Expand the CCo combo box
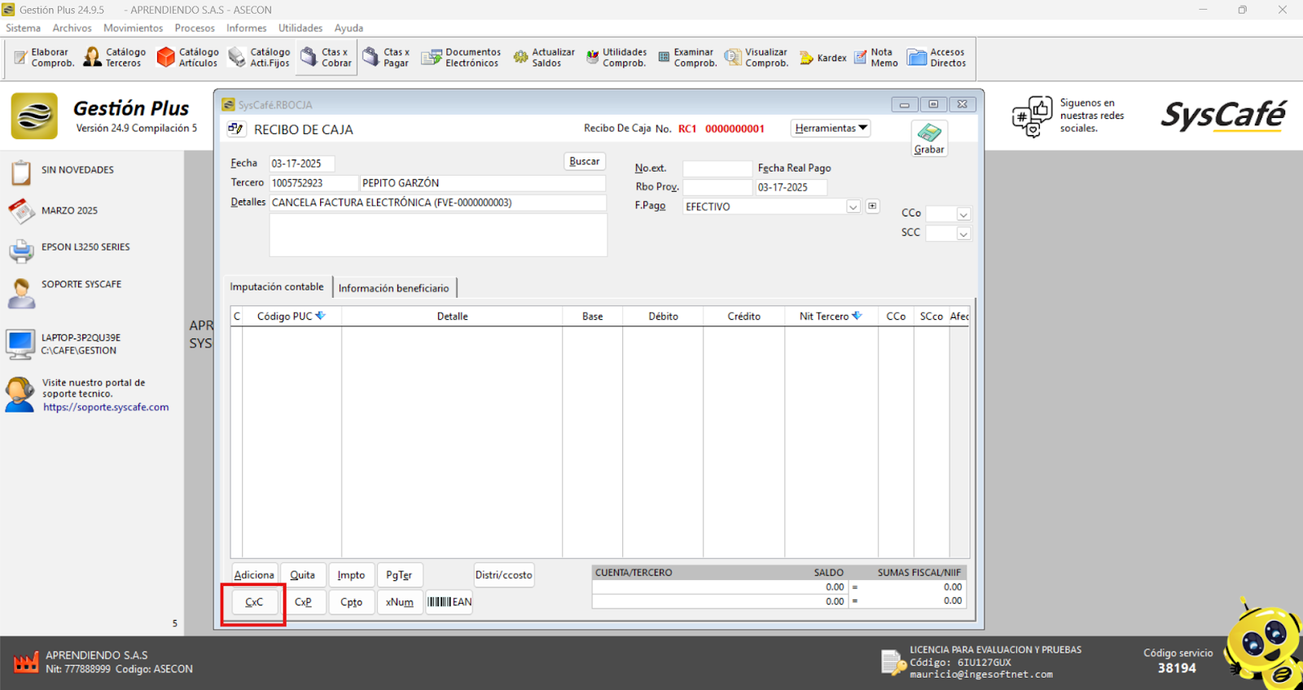Screen dimensions: 1303x690 963,215
